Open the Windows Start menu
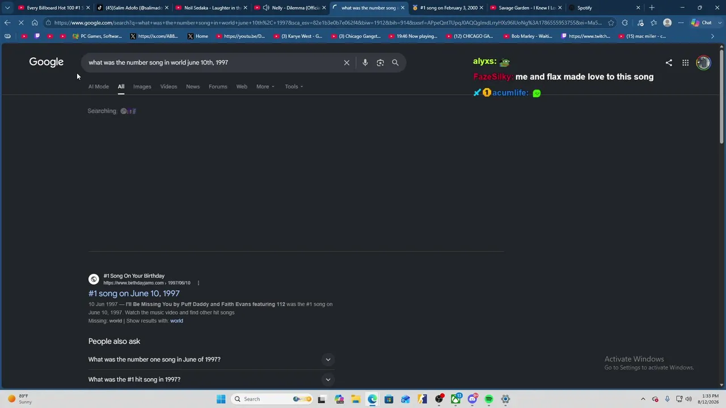The width and height of the screenshot is (726, 408). pos(221,399)
